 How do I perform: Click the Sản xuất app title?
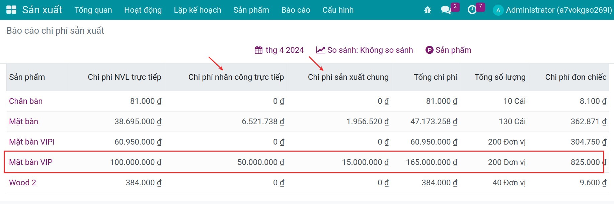[x=42, y=10]
